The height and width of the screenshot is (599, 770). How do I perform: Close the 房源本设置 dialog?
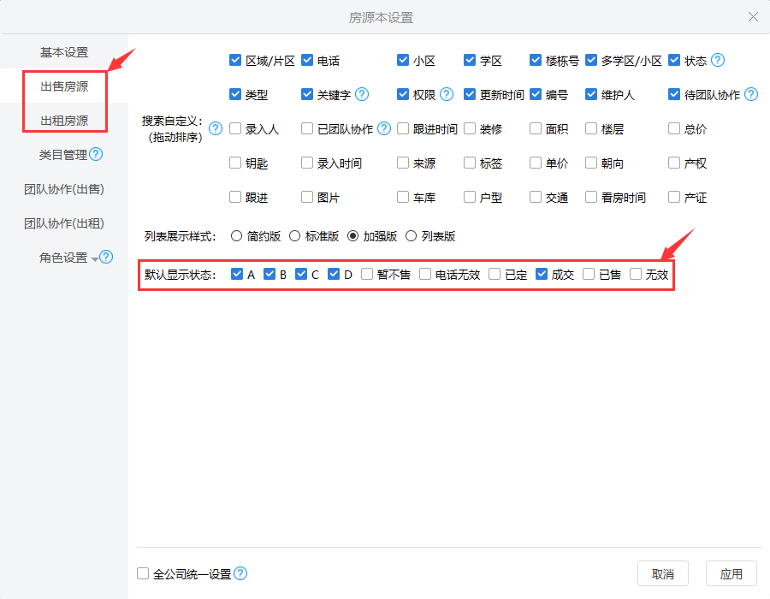[x=753, y=17]
